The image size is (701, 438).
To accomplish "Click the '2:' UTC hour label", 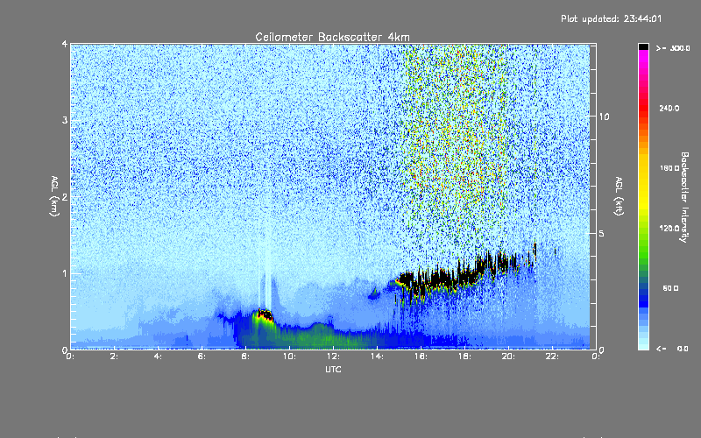I will point(114,357).
